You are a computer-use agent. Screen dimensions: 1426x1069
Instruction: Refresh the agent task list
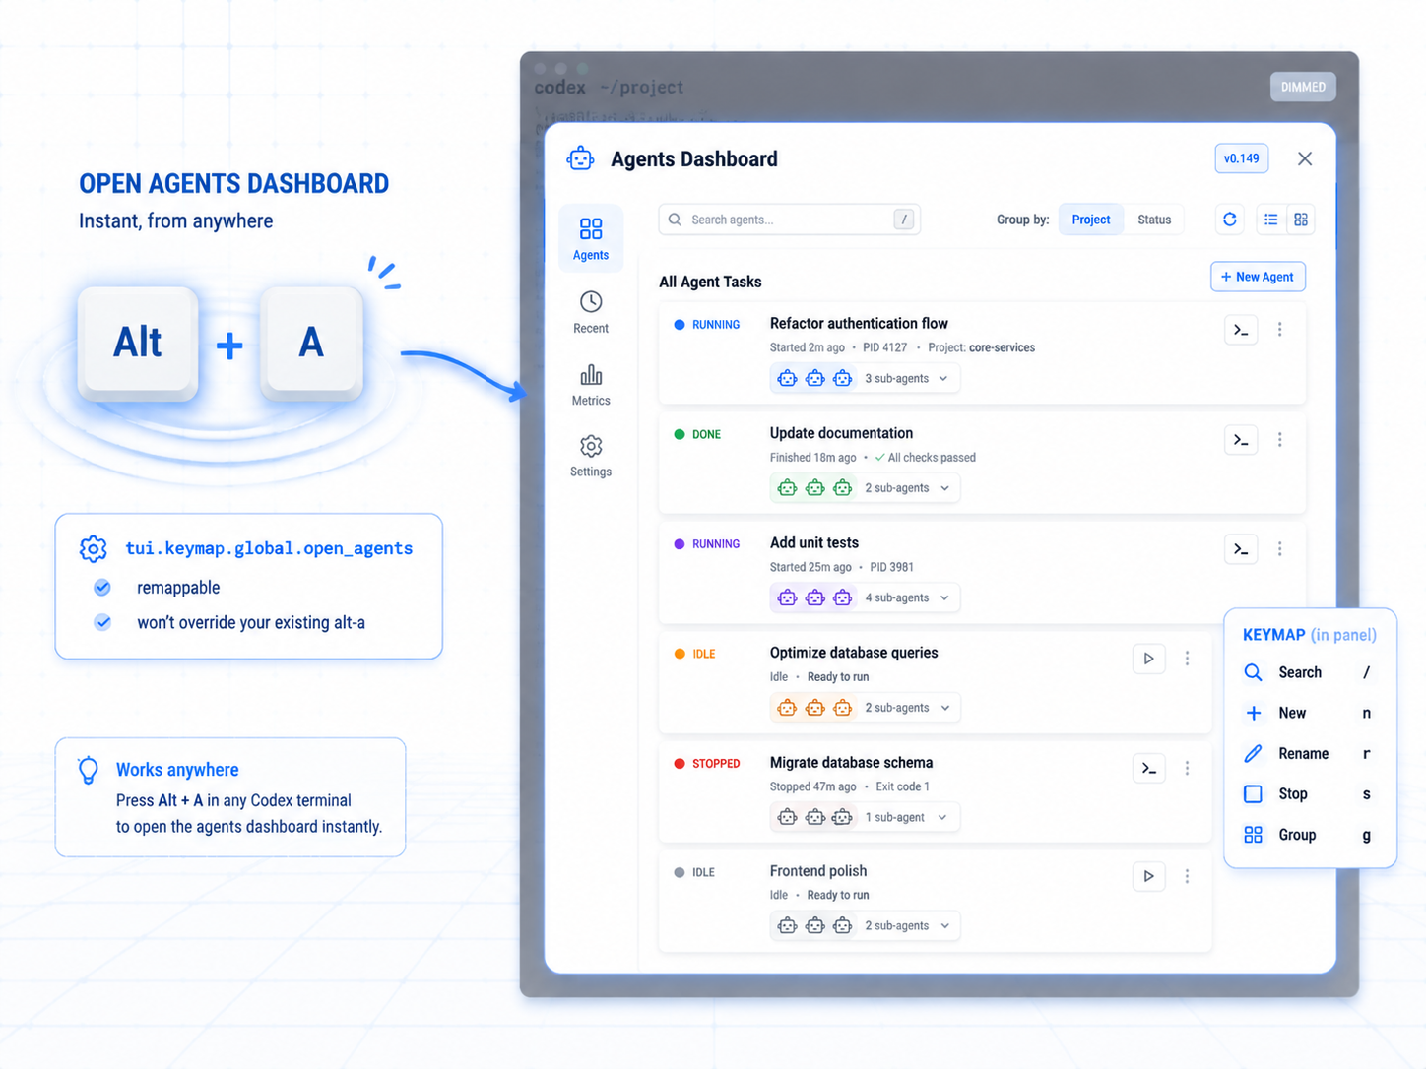tap(1230, 220)
